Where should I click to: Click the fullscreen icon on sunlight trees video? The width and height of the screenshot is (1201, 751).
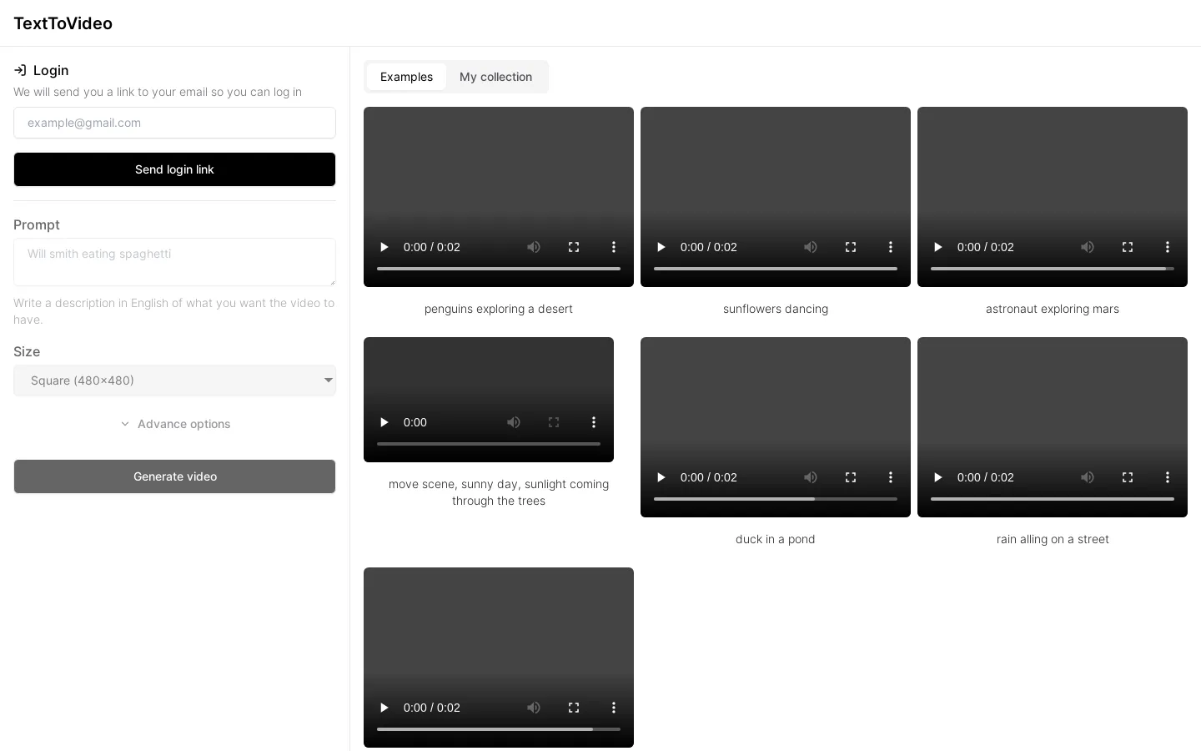click(x=554, y=422)
